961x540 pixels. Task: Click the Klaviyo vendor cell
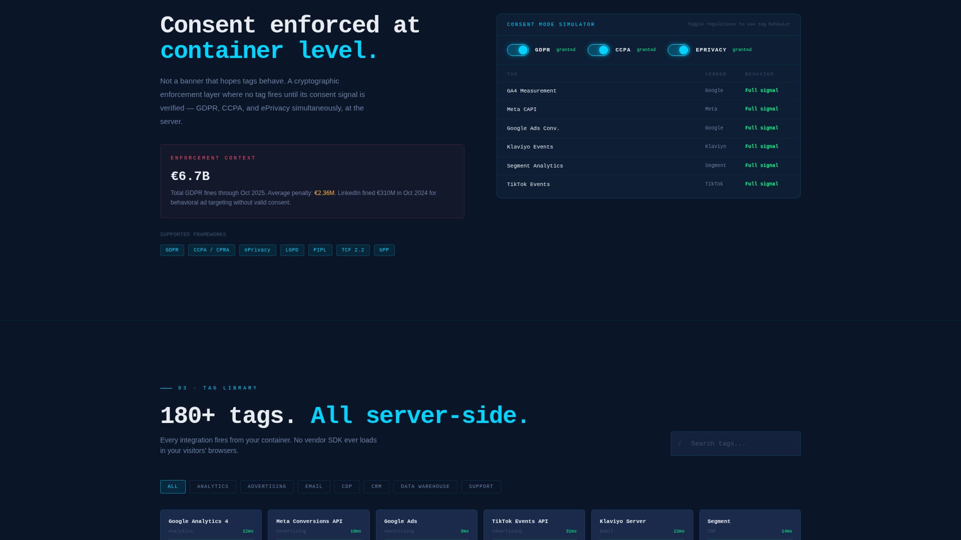tap(715, 147)
